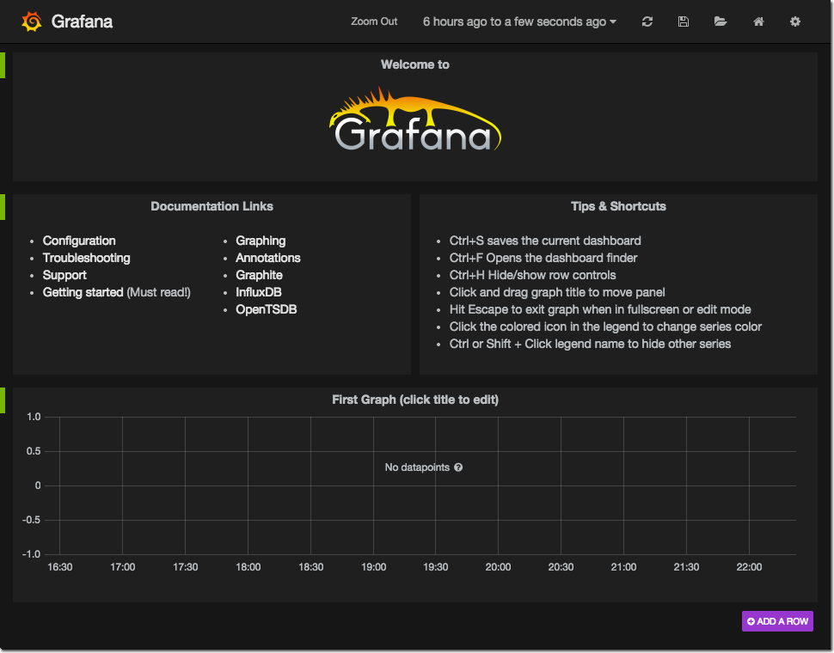Open dashboard settings via the gear icon
This screenshot has width=834, height=653.
point(794,21)
